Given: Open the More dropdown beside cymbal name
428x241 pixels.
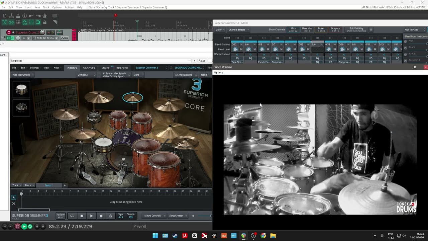Looking at the screenshot, I should pyautogui.click(x=138, y=75).
